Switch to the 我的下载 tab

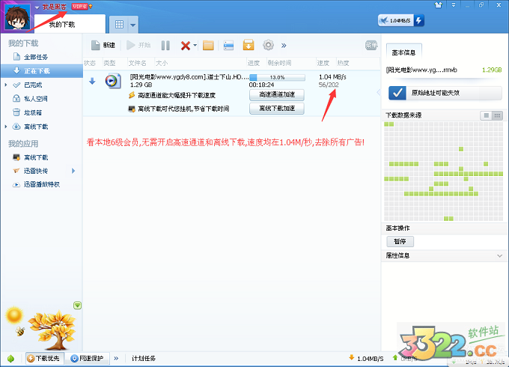70,24
